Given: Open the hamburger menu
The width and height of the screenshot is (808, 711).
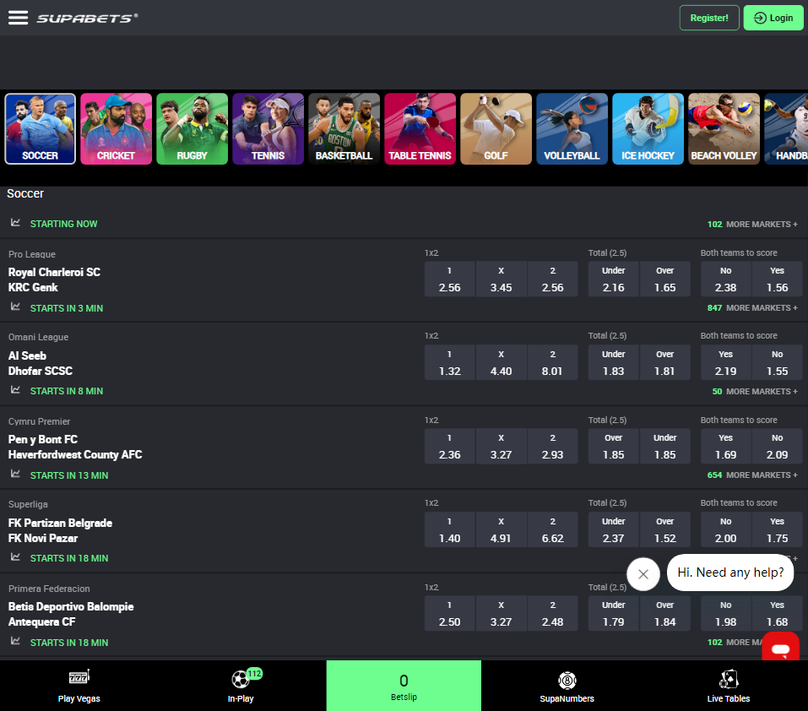Looking at the screenshot, I should (x=18, y=18).
